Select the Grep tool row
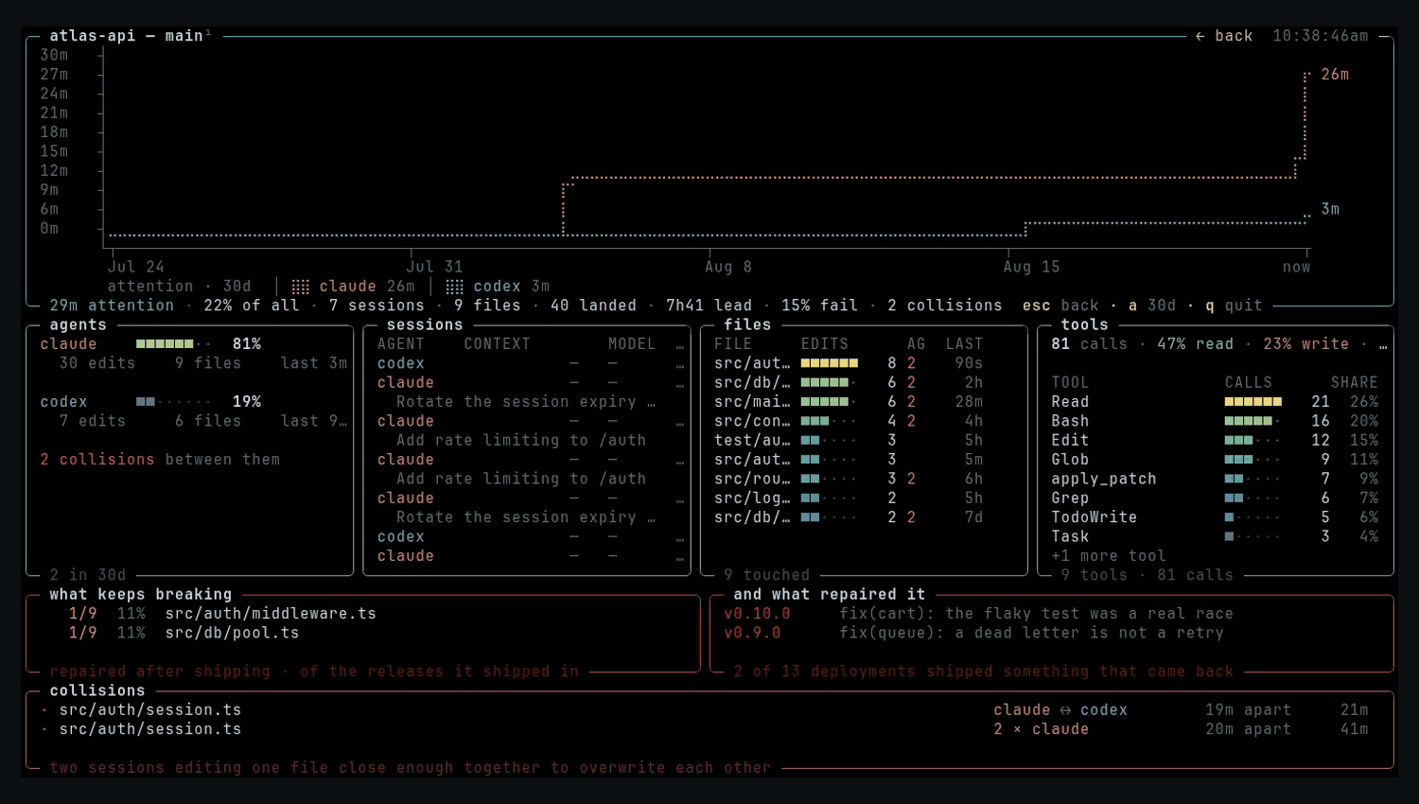 coord(1215,498)
